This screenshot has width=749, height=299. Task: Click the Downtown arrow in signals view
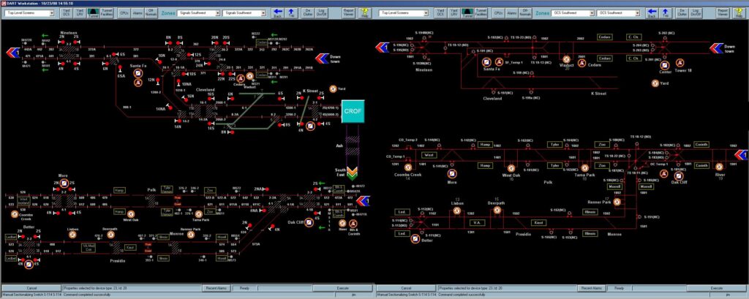coord(322,58)
